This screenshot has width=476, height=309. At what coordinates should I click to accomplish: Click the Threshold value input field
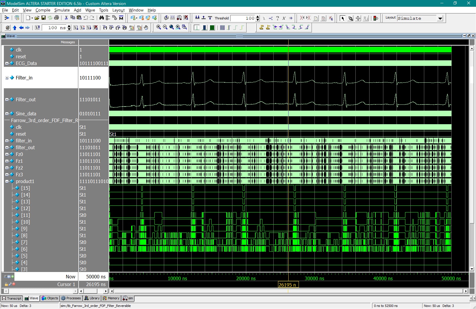242,18
